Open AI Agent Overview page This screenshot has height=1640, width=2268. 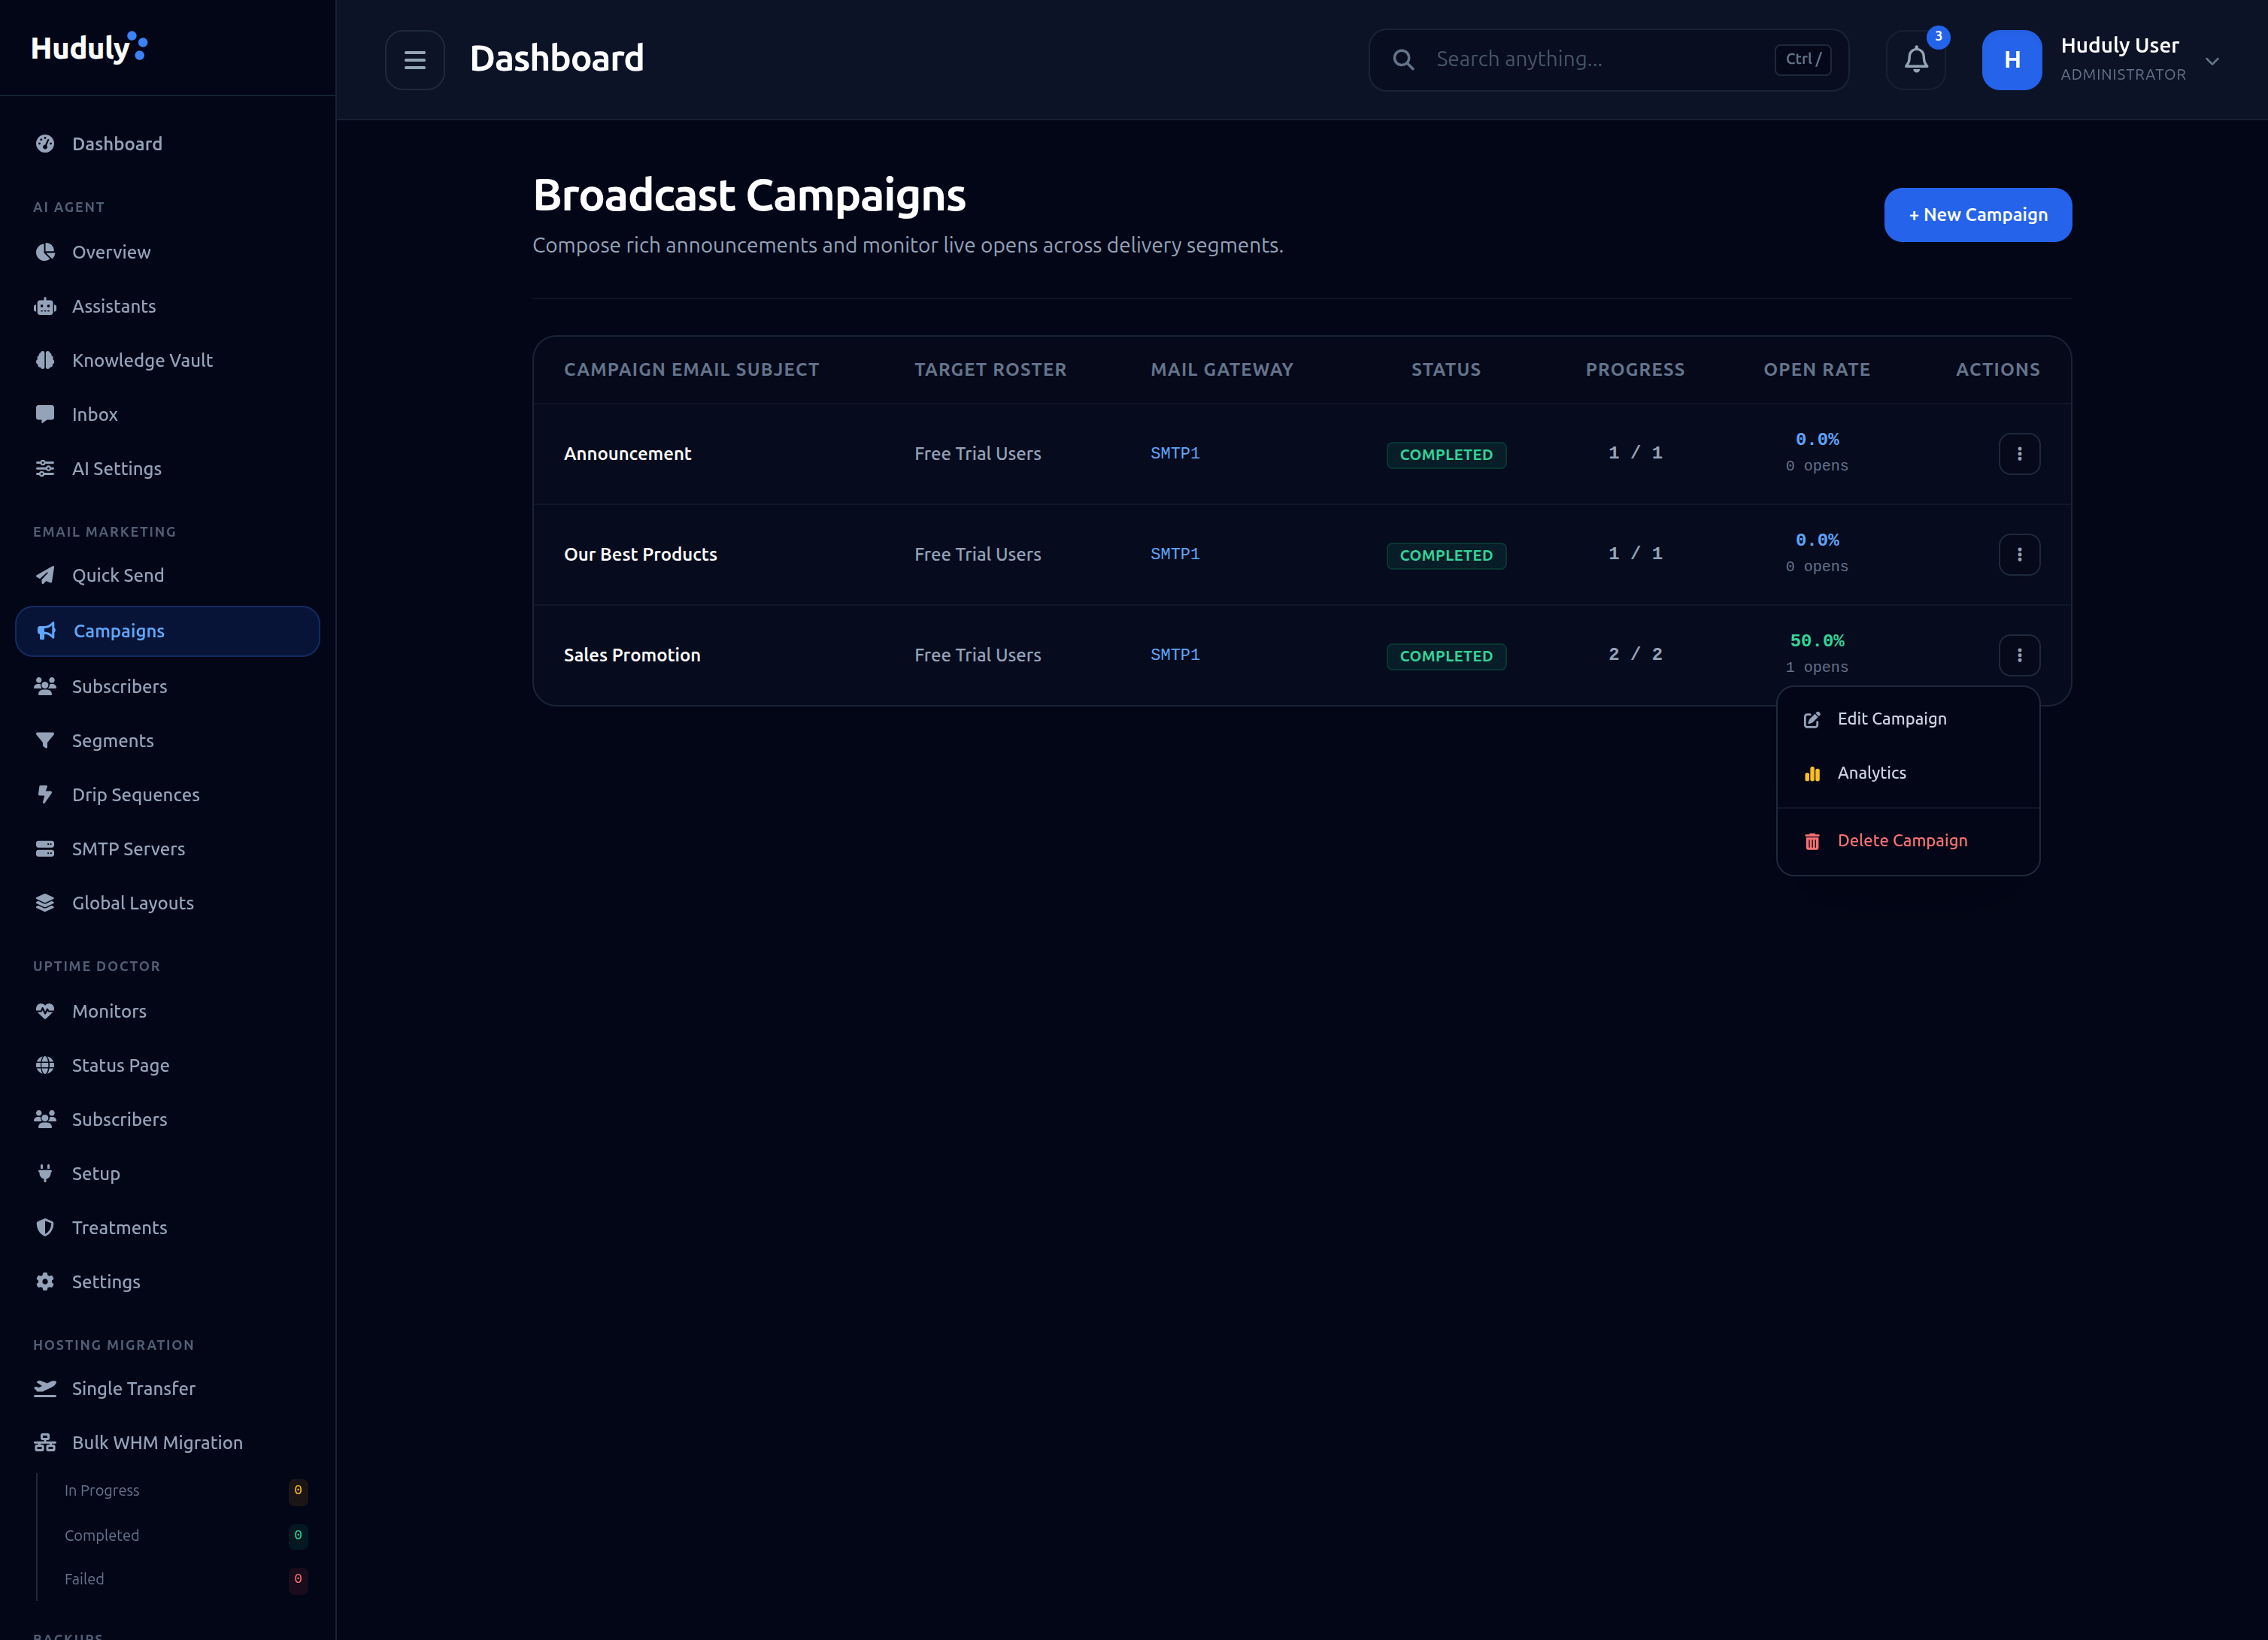click(167, 252)
